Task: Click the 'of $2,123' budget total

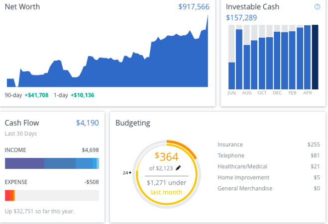Action: coord(161,168)
